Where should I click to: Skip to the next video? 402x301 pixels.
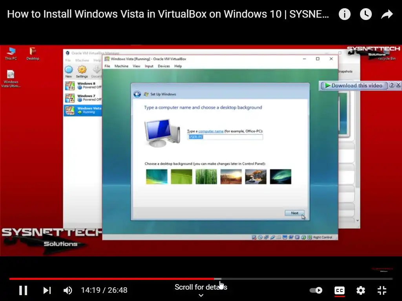(x=47, y=290)
